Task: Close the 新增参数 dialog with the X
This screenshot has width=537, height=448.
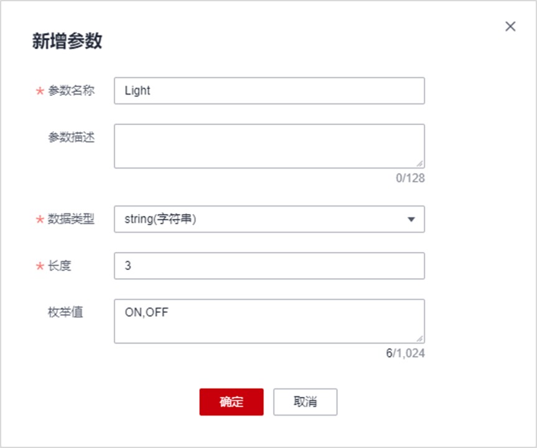Action: coord(510,26)
